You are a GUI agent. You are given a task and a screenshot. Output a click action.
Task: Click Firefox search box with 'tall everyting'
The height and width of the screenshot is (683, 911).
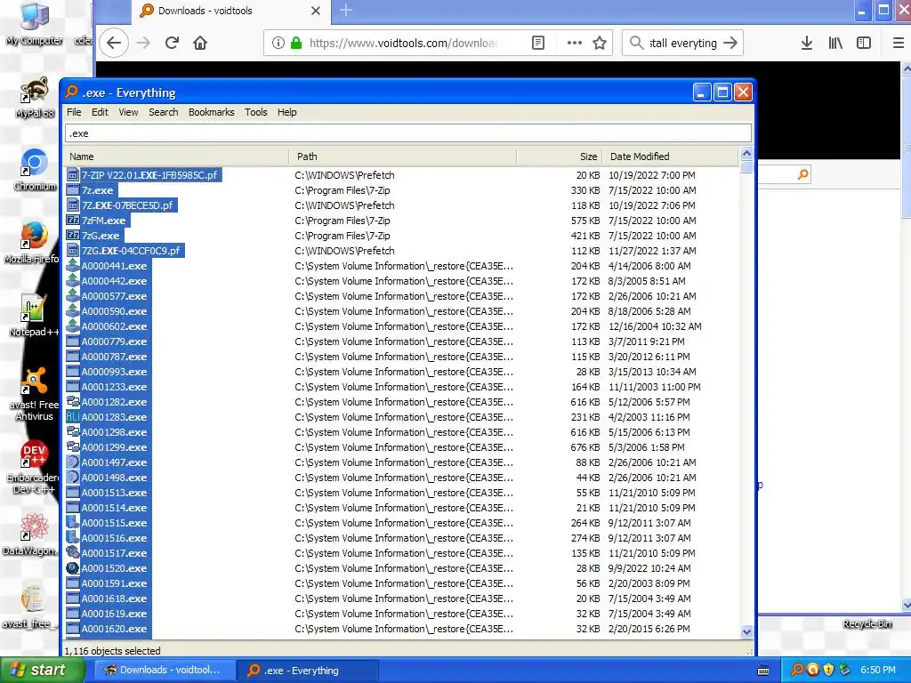pyautogui.click(x=682, y=43)
